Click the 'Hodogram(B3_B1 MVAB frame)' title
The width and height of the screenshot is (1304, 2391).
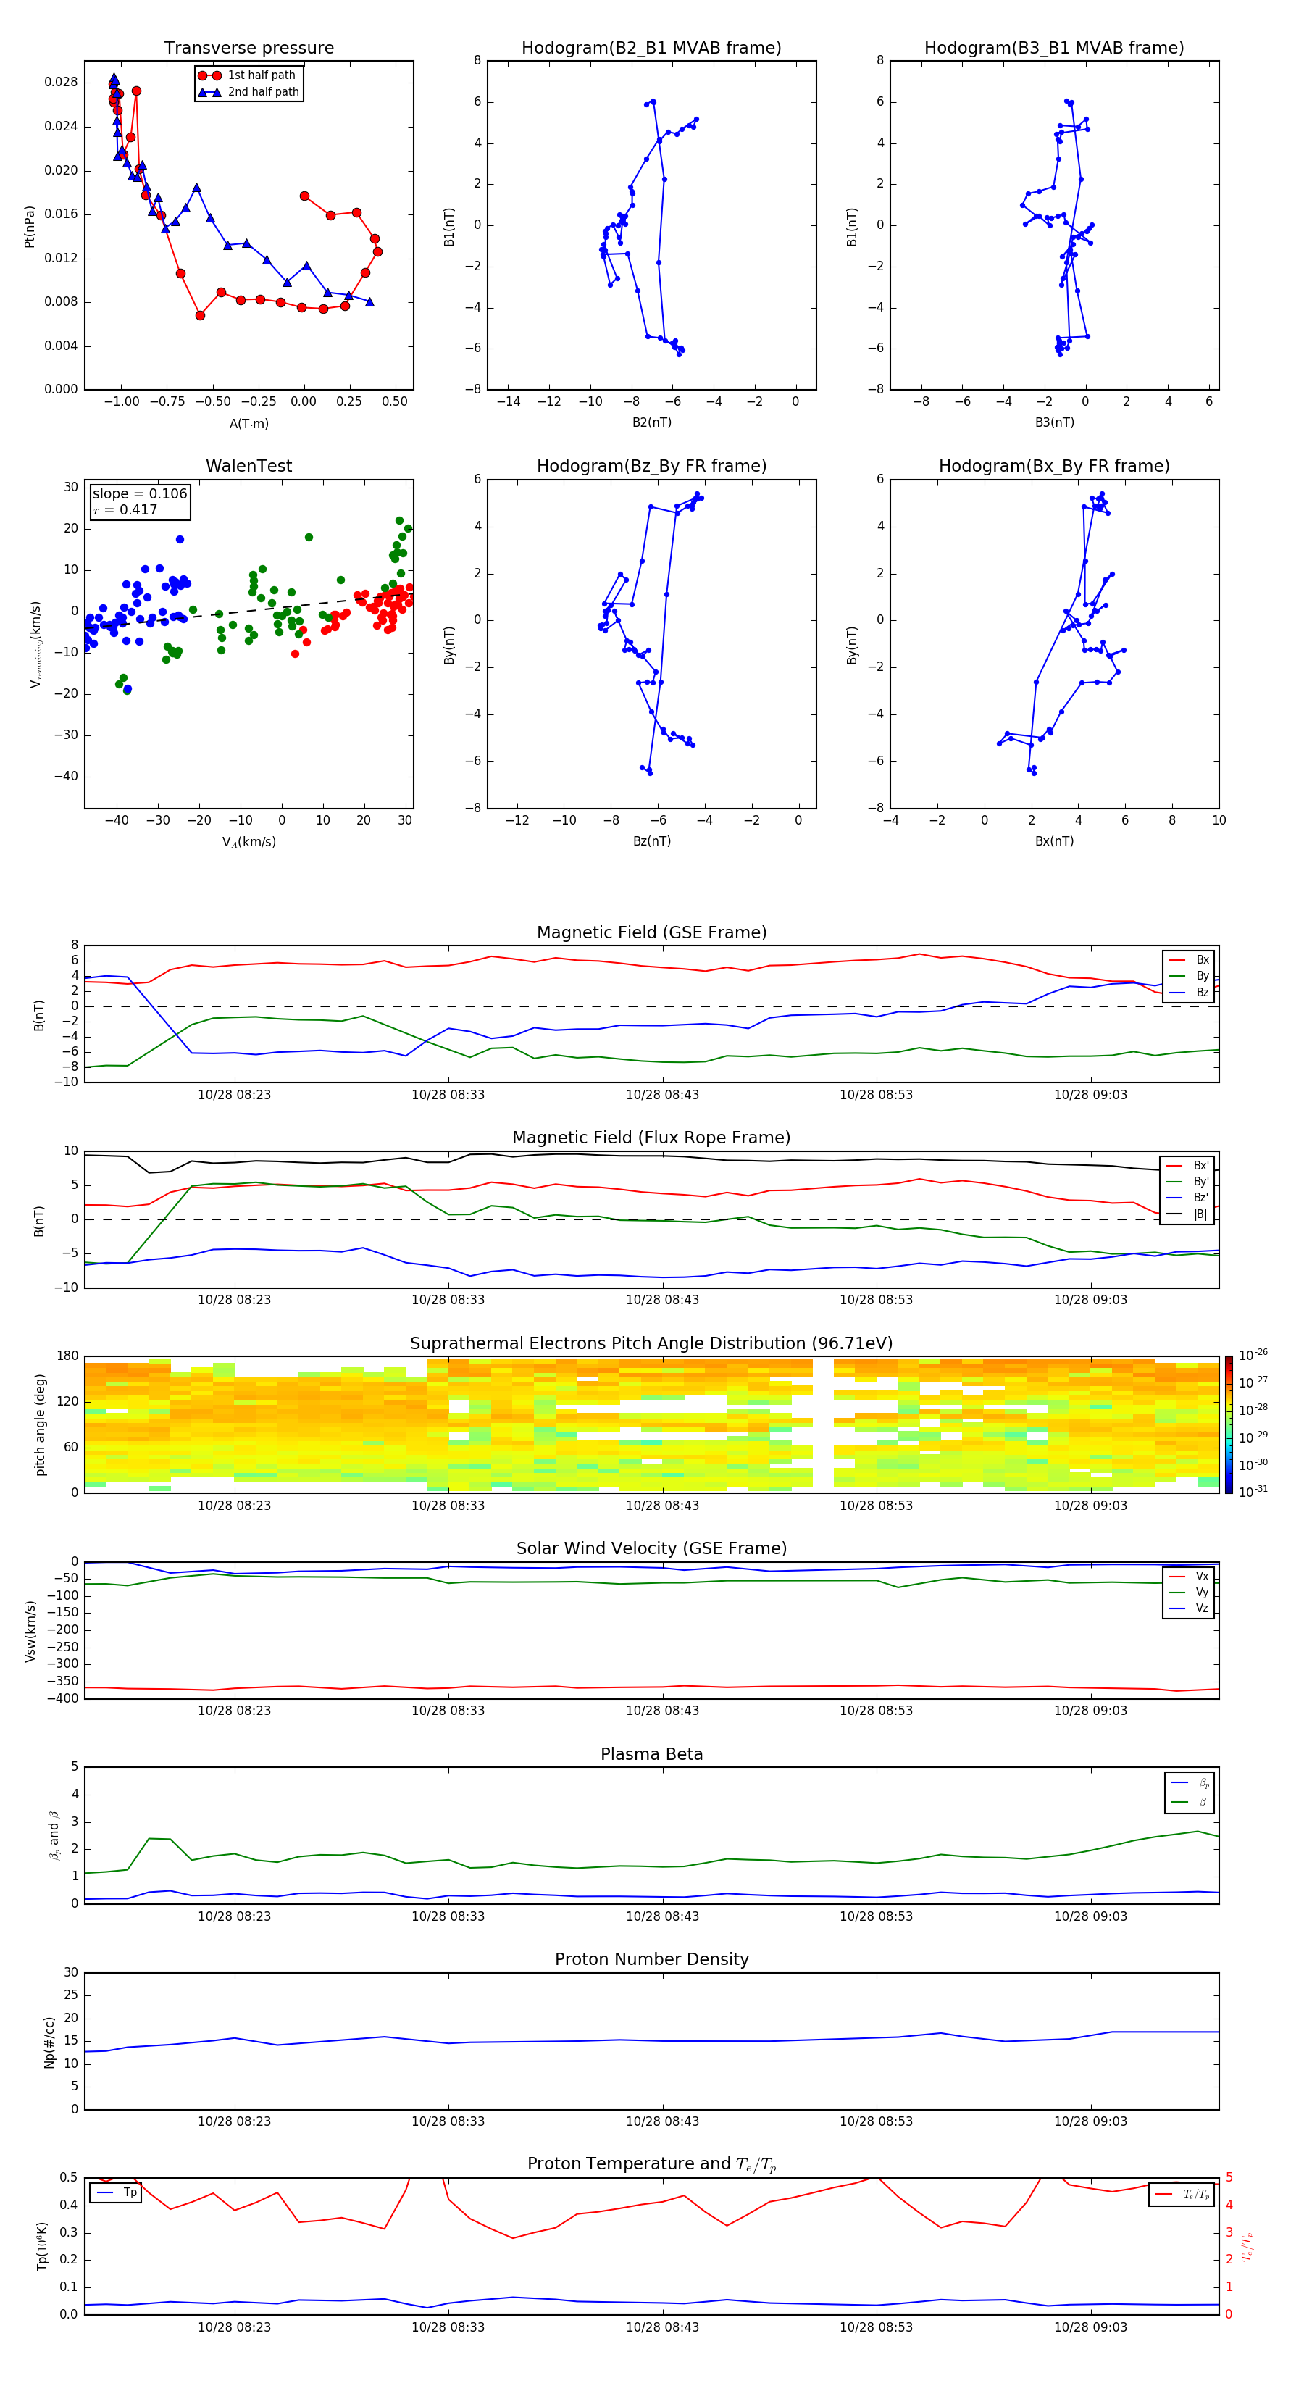[x=1054, y=49]
